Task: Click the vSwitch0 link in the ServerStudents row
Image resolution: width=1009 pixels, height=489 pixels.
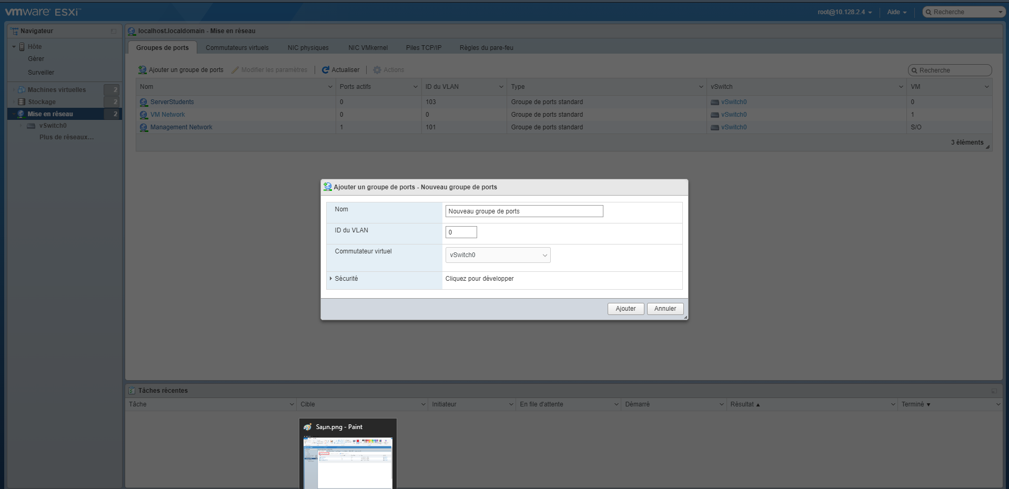Action: 734,102
